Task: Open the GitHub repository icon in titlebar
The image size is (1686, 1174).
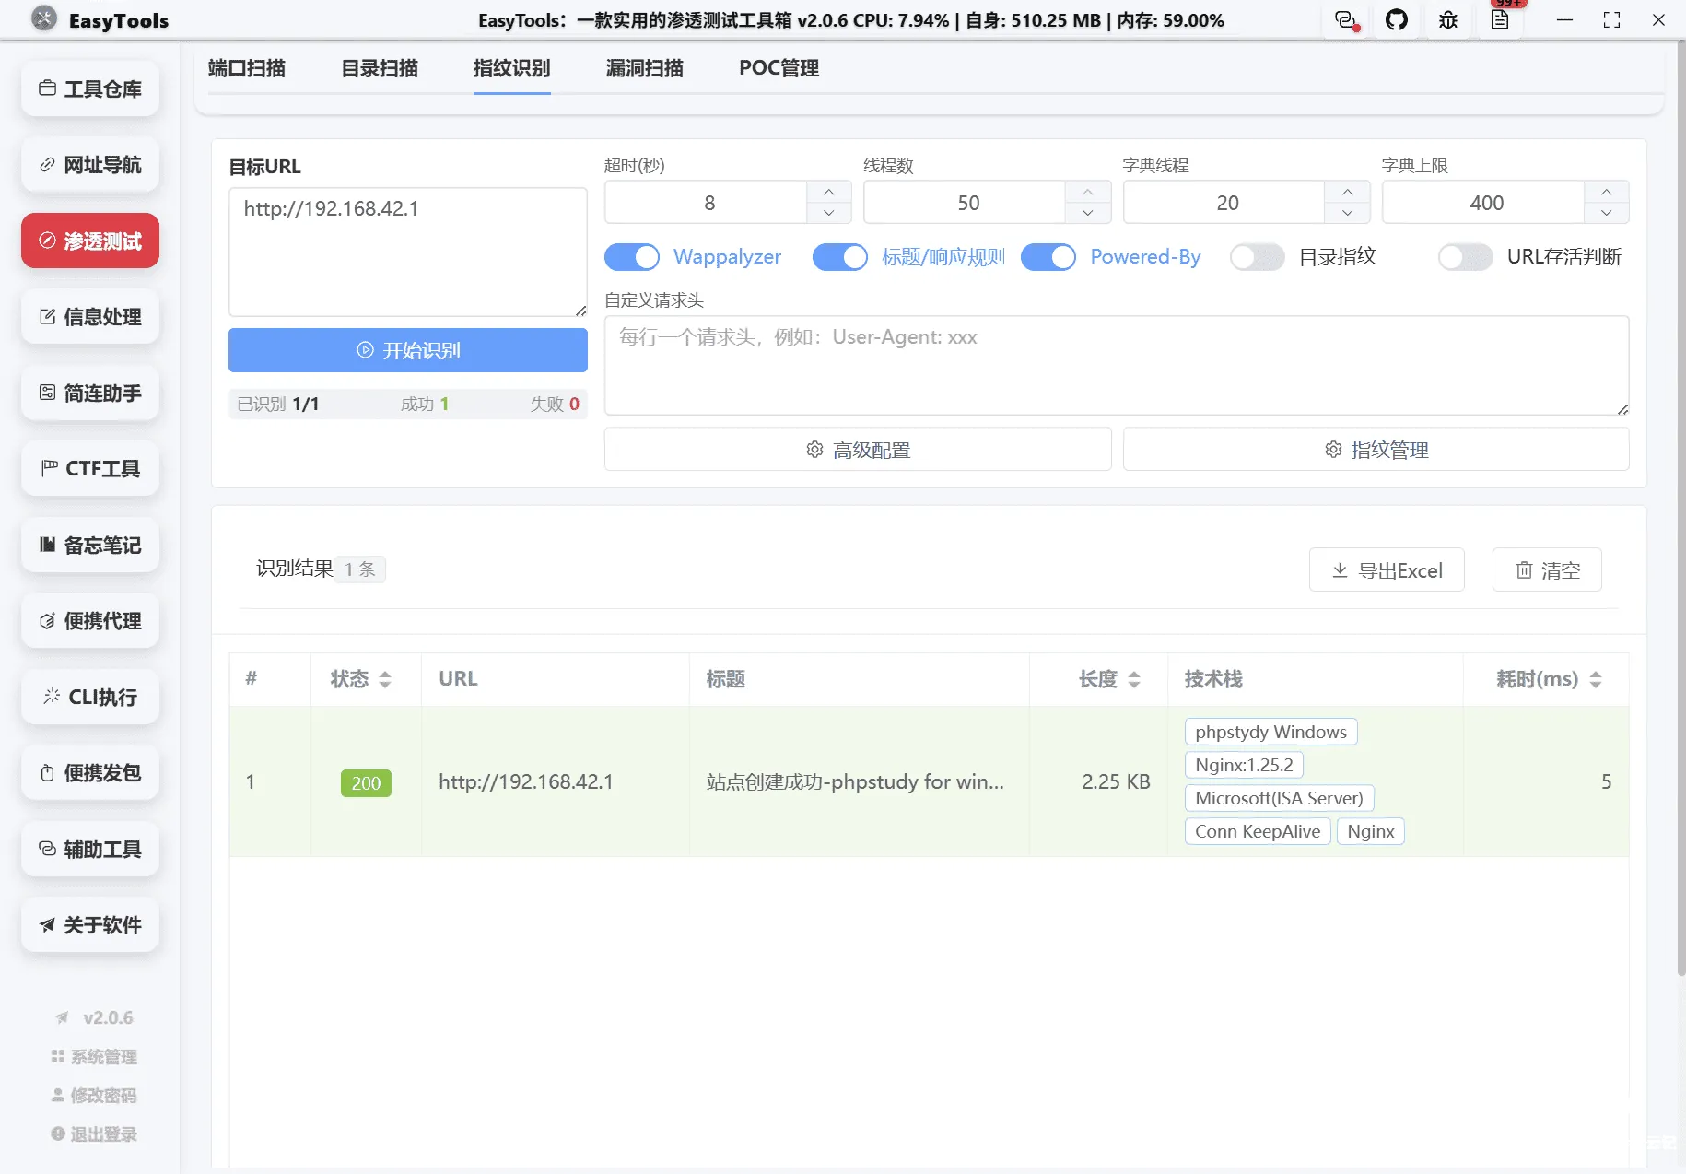Action: (1397, 19)
